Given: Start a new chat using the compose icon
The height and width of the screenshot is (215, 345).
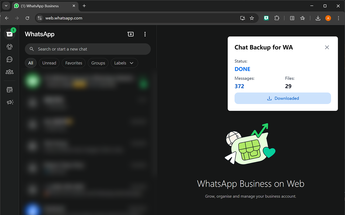Looking at the screenshot, I should click(130, 34).
